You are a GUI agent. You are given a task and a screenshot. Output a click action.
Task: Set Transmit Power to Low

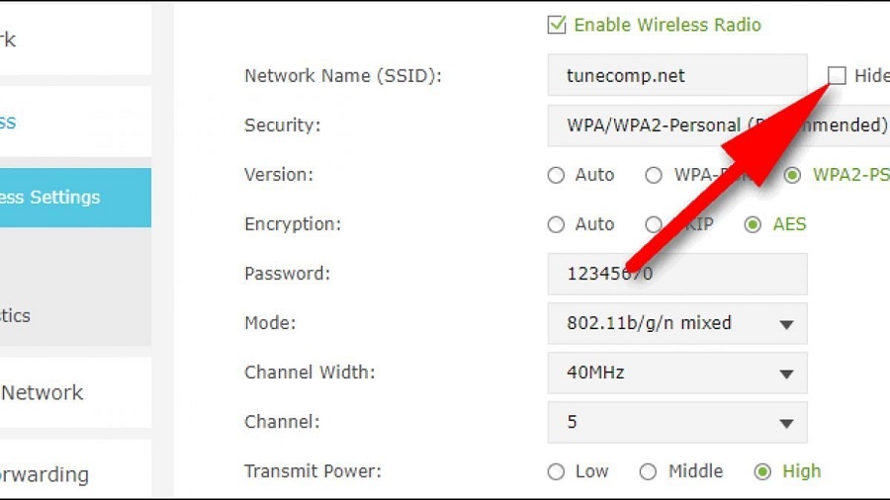point(557,471)
